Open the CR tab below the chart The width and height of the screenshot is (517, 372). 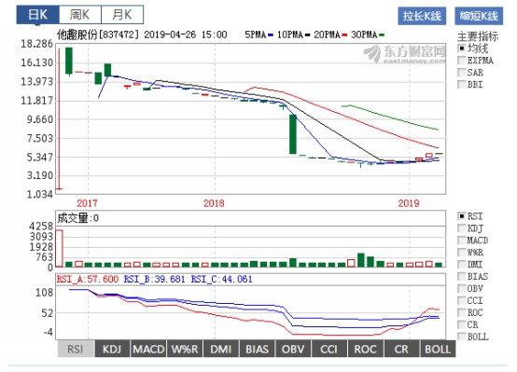pyautogui.click(x=401, y=349)
